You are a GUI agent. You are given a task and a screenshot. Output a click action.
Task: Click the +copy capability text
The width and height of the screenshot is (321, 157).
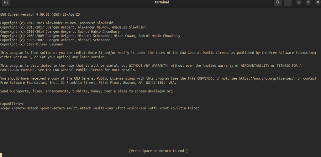(5, 108)
